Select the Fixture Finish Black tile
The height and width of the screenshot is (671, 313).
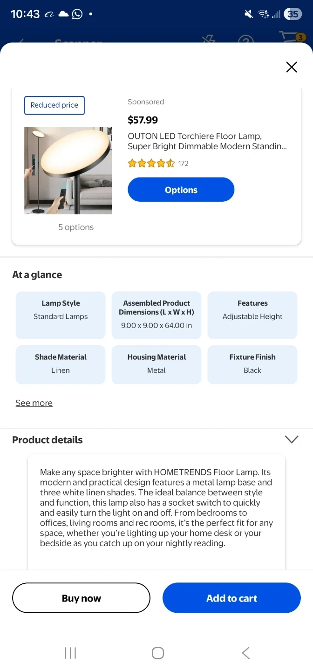pos(252,364)
